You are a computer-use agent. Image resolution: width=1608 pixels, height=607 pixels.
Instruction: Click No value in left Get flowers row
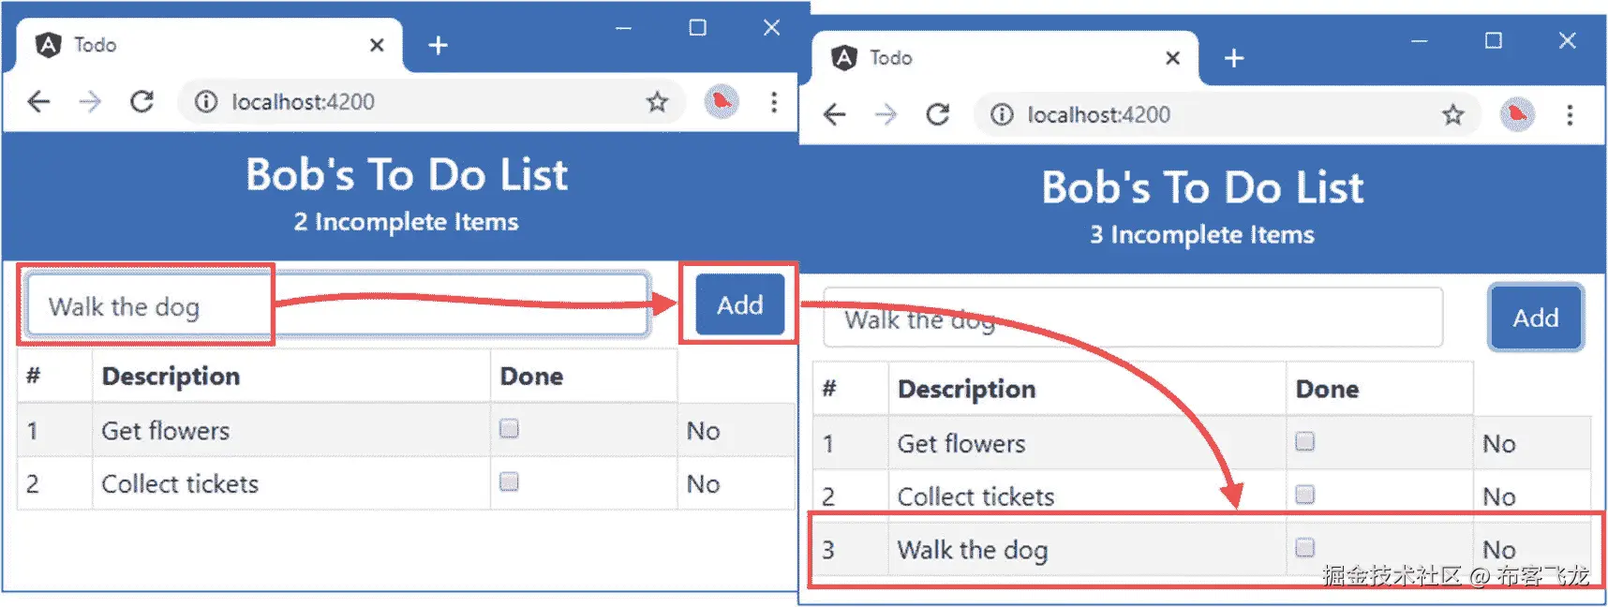coord(703,431)
